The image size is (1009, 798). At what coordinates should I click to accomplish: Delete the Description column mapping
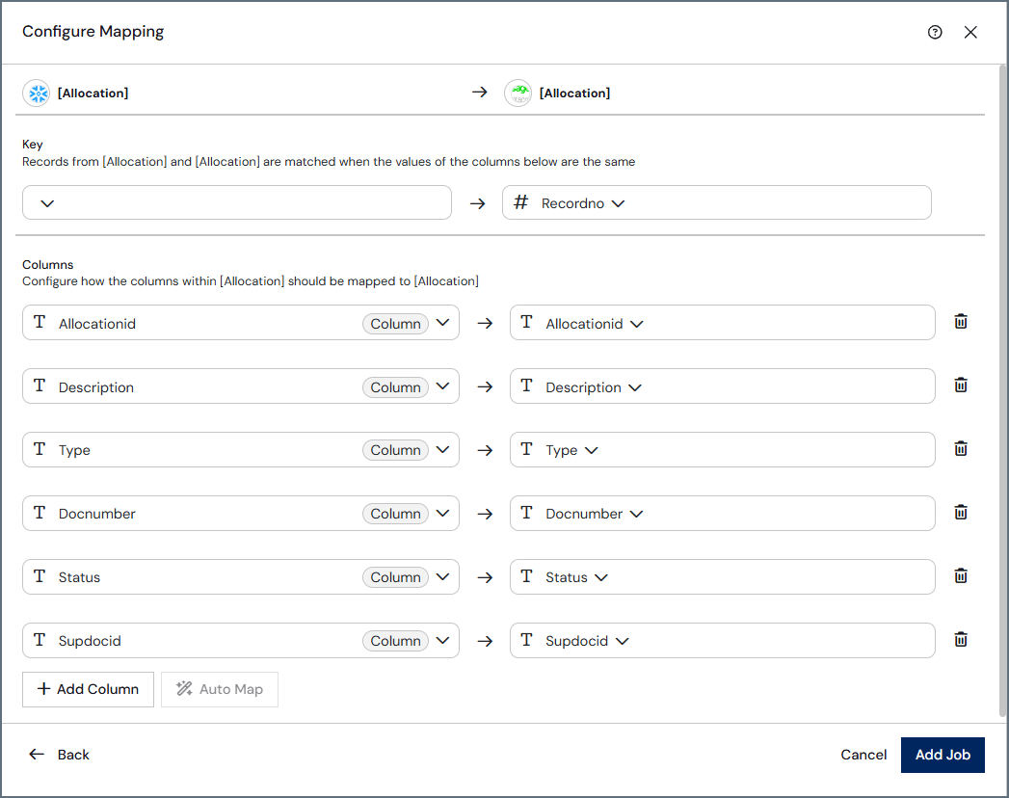[x=960, y=386]
